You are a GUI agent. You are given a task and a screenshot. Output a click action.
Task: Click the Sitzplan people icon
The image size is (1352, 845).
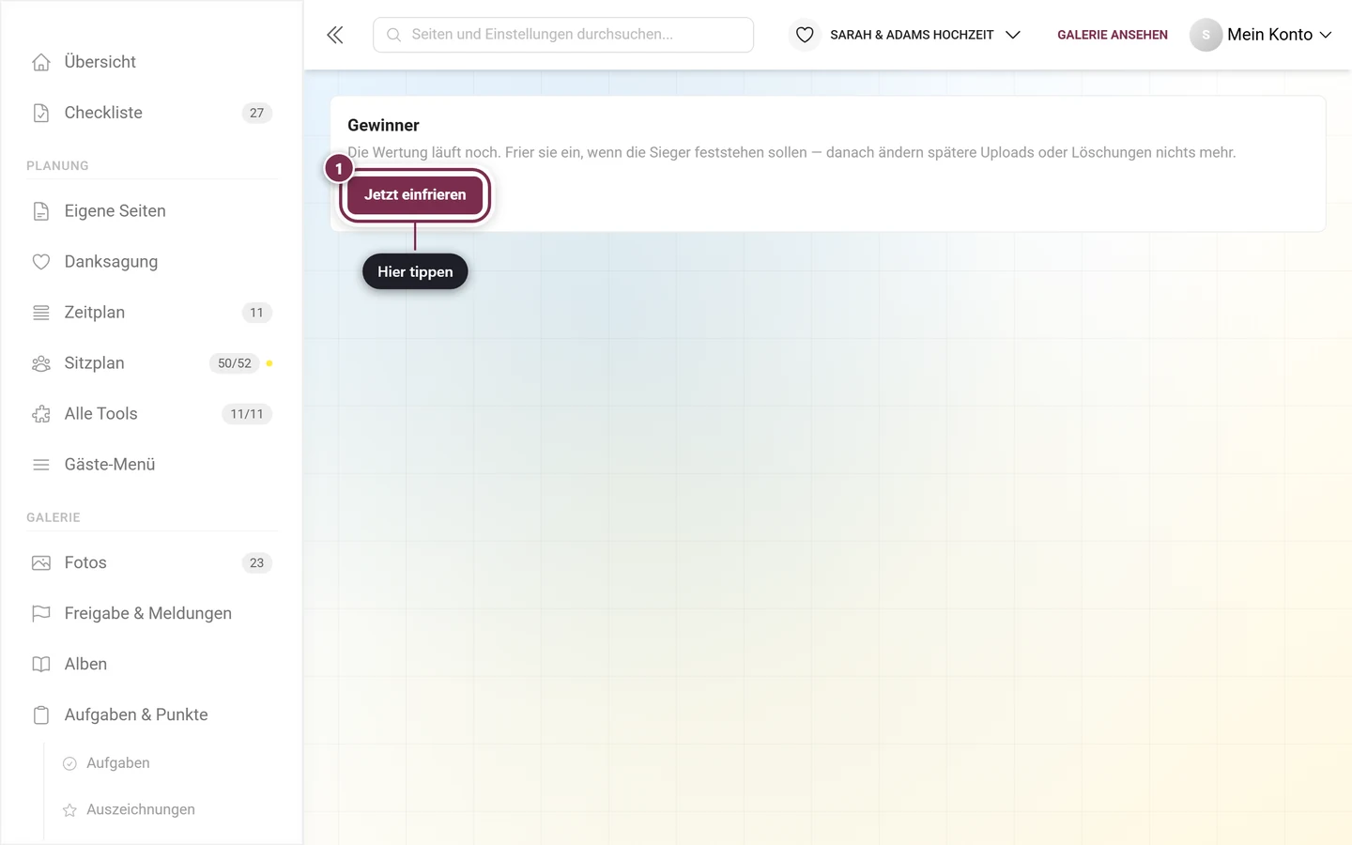[x=41, y=363]
